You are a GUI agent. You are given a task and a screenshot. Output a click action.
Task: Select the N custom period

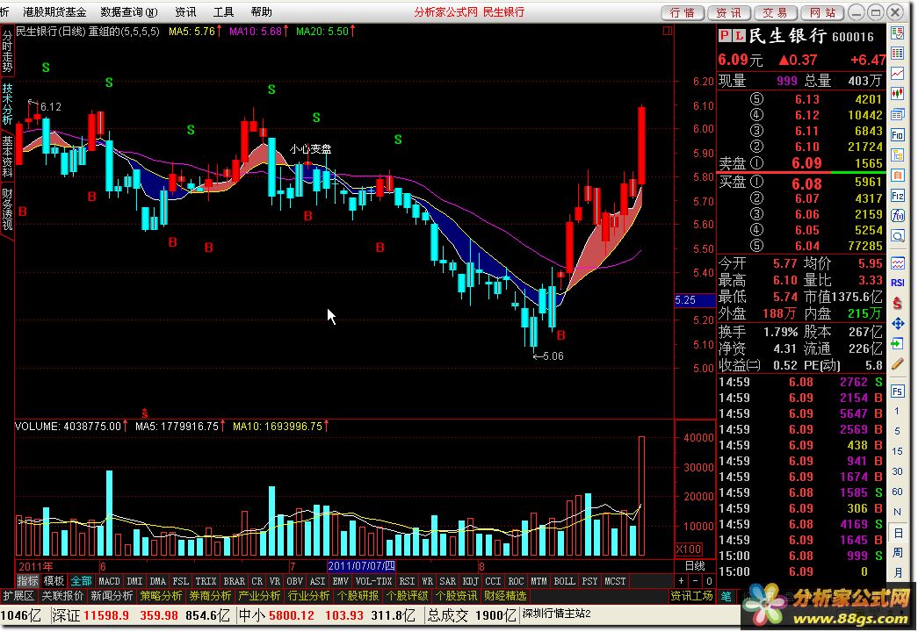click(x=898, y=512)
